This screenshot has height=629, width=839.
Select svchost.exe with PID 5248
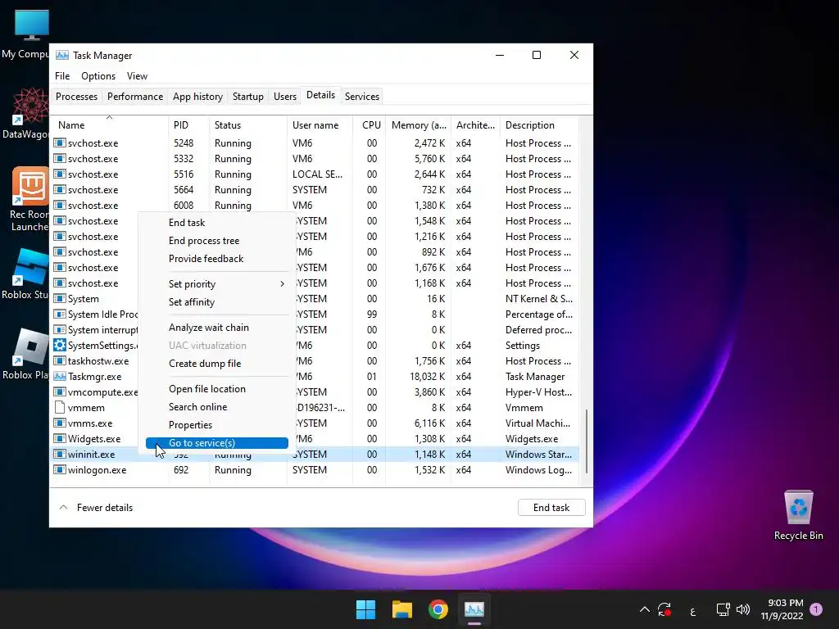315,143
